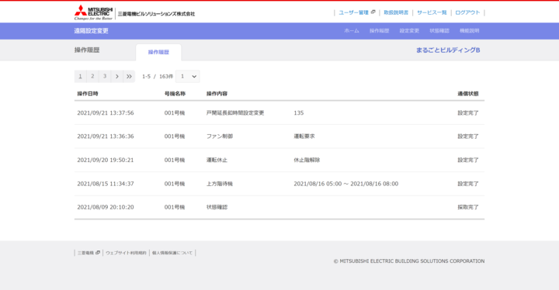
Task: Open ウェブサイト利用規約 footer link
Action: tap(126, 253)
